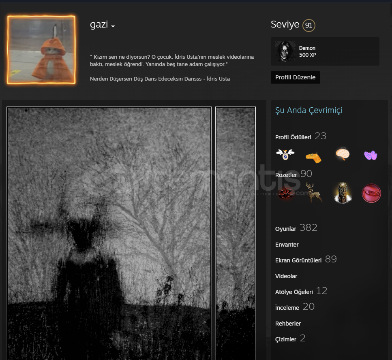Click the Profili Düzenle button
This screenshot has height=360, width=392.
point(295,77)
